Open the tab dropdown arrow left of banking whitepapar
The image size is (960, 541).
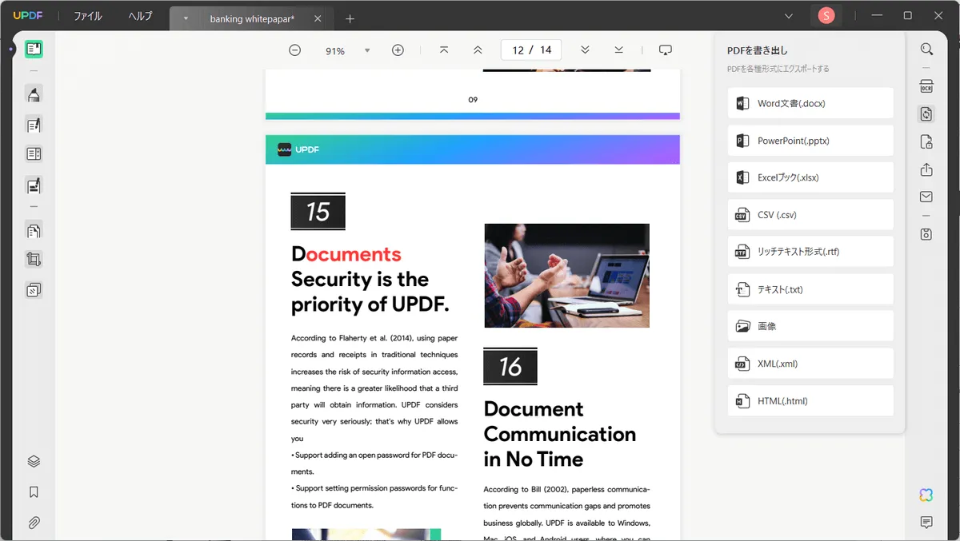tap(186, 18)
